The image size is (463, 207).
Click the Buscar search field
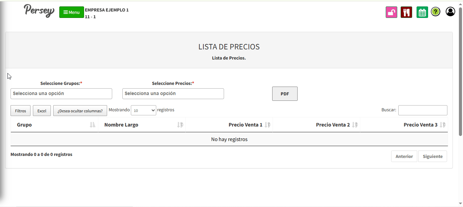click(423, 110)
